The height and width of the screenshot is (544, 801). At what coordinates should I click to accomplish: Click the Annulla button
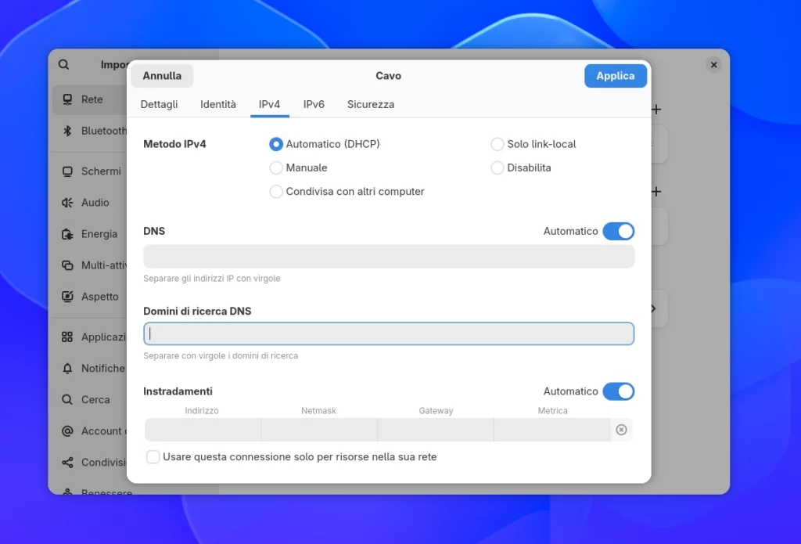tap(162, 76)
